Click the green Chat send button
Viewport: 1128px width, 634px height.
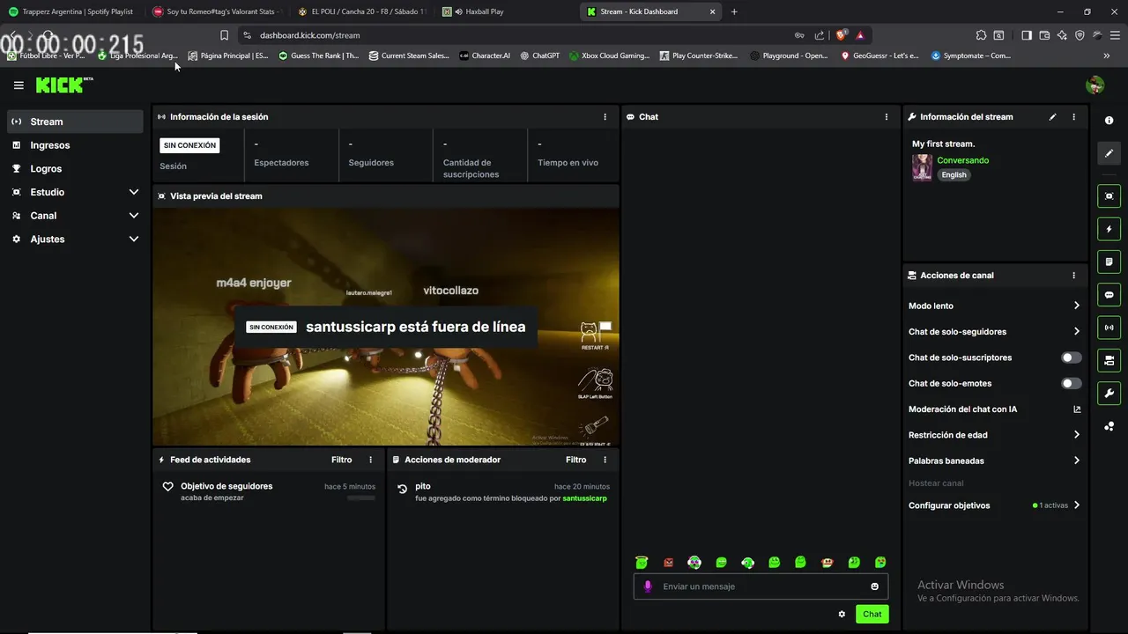point(872,614)
